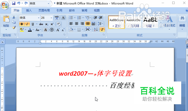This screenshot has height=111, width=188.
Task: Select 正文 style
Action: 117,22
